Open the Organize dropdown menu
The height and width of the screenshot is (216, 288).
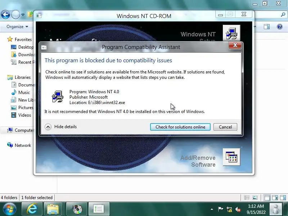click(x=17, y=27)
